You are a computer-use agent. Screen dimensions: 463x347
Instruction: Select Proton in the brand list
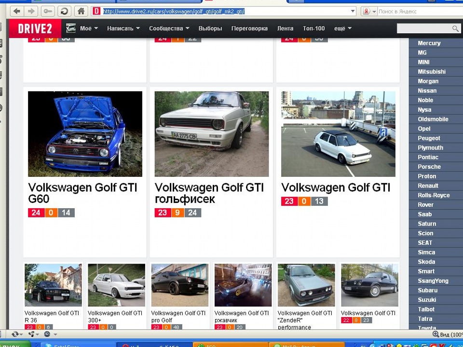click(x=427, y=176)
